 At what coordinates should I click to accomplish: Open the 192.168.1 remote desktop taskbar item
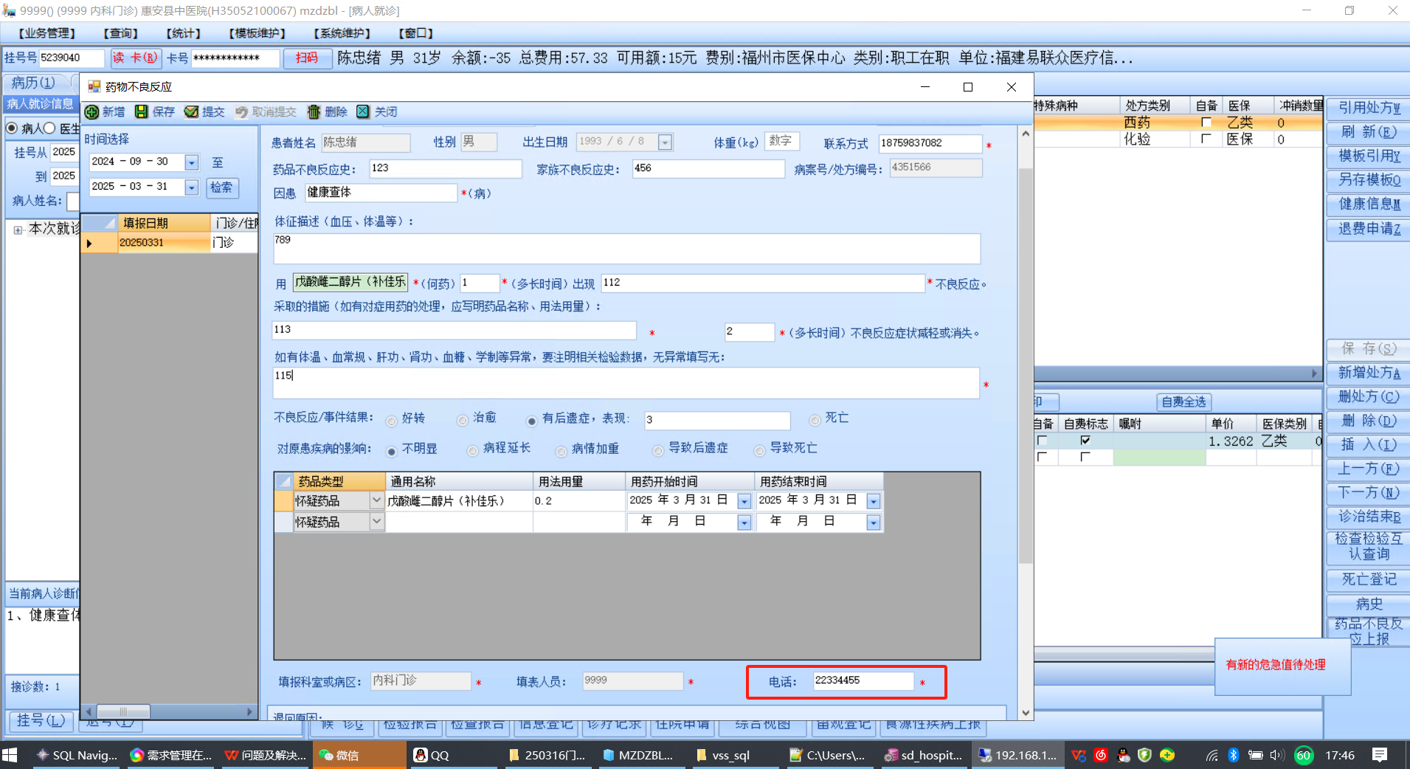click(1017, 755)
